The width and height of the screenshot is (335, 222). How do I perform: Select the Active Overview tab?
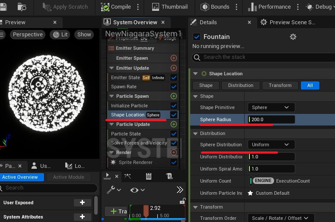pyautogui.click(x=21, y=177)
